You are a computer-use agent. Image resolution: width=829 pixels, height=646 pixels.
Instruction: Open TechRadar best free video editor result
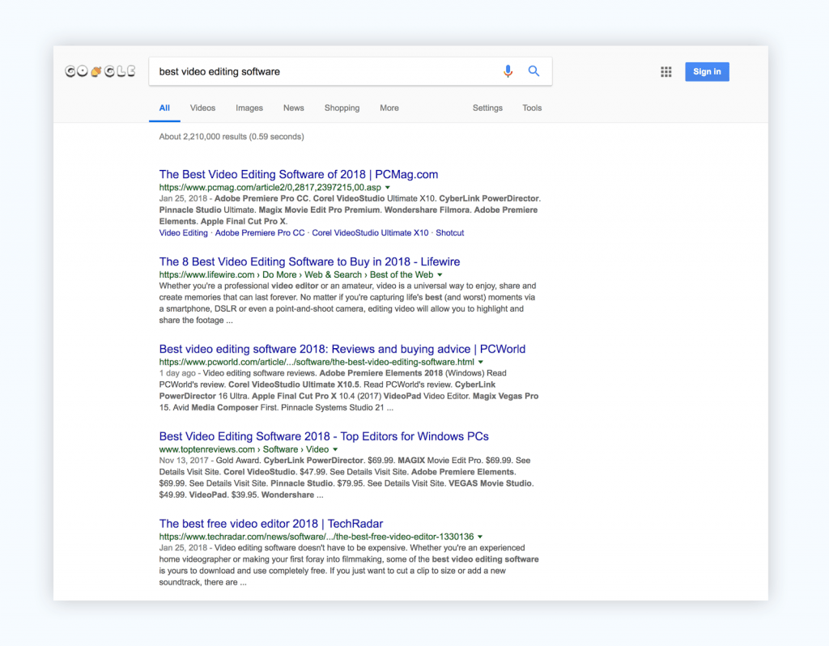click(271, 524)
